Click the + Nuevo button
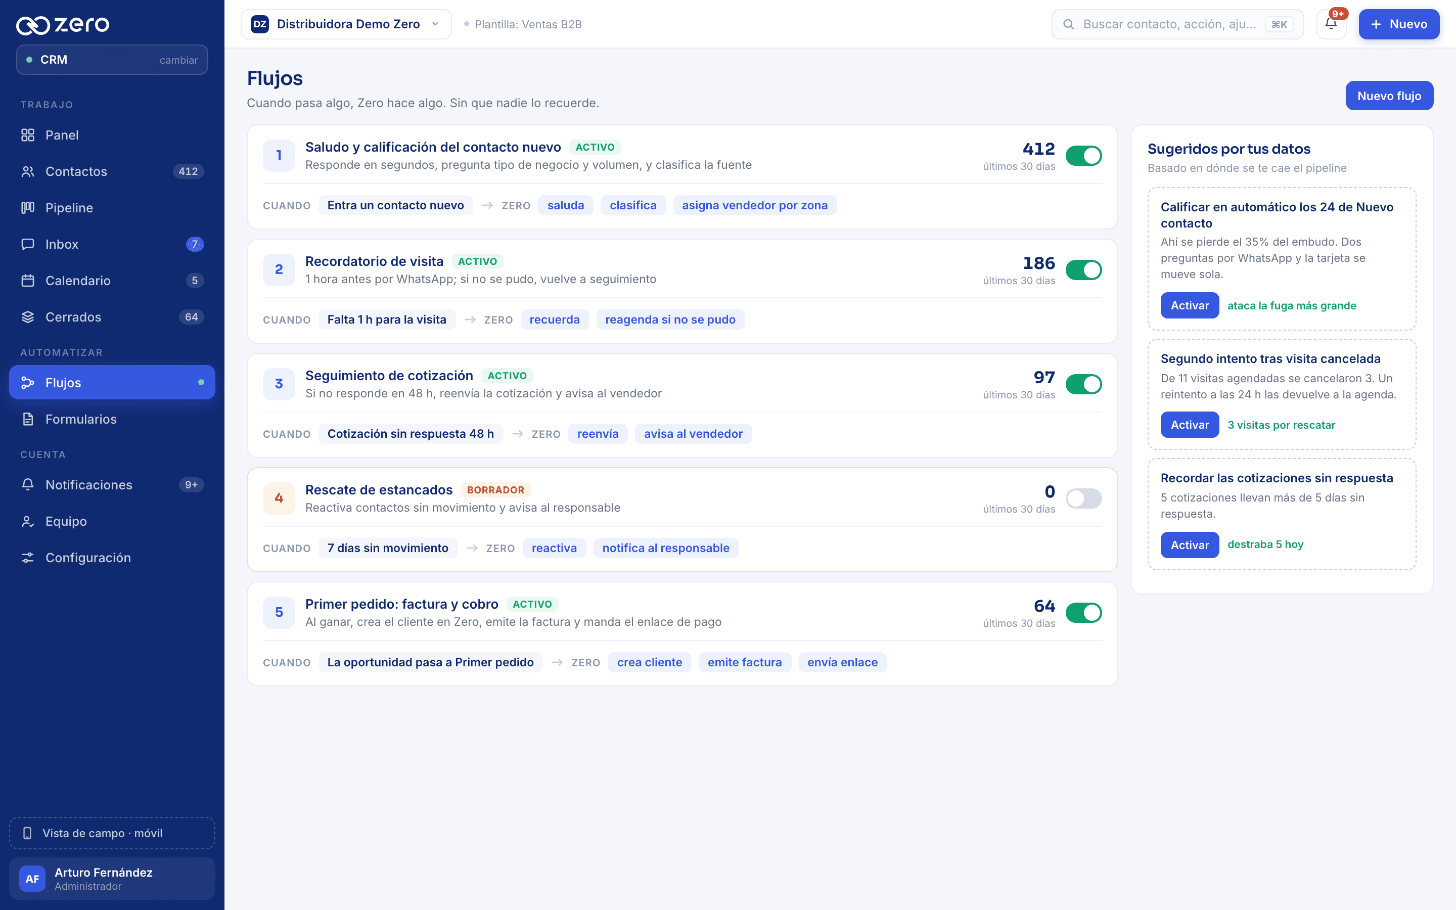This screenshot has width=1456, height=910. (x=1399, y=24)
